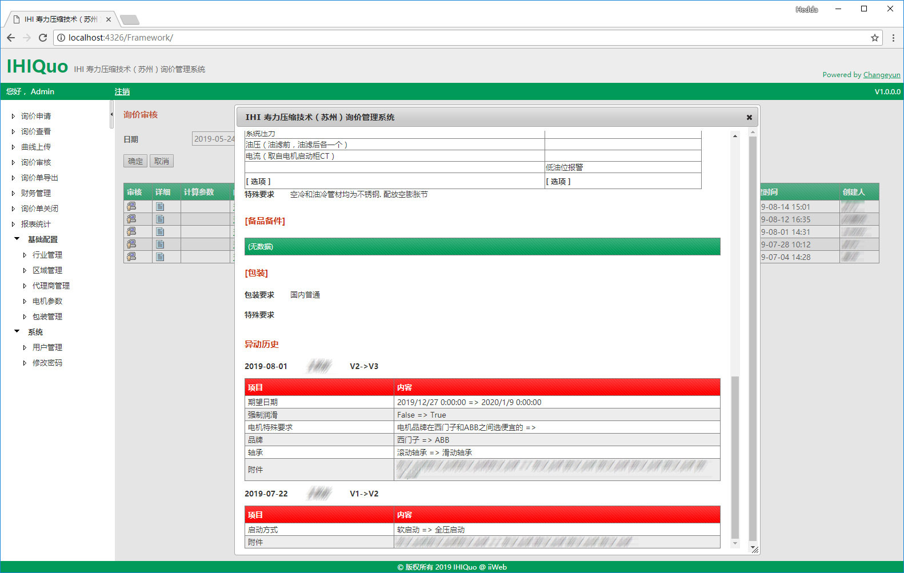
Task: View site information icon in the address bar
Action: point(61,38)
